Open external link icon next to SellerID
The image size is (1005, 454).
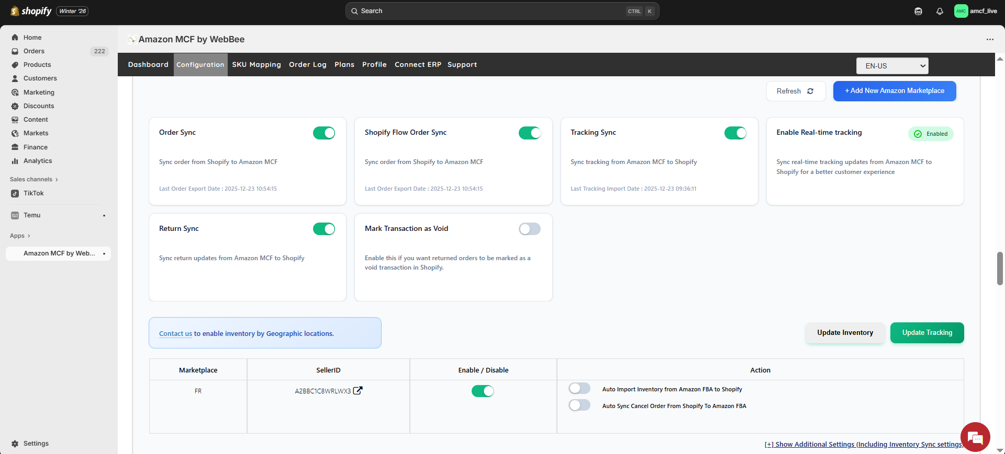pyautogui.click(x=358, y=391)
